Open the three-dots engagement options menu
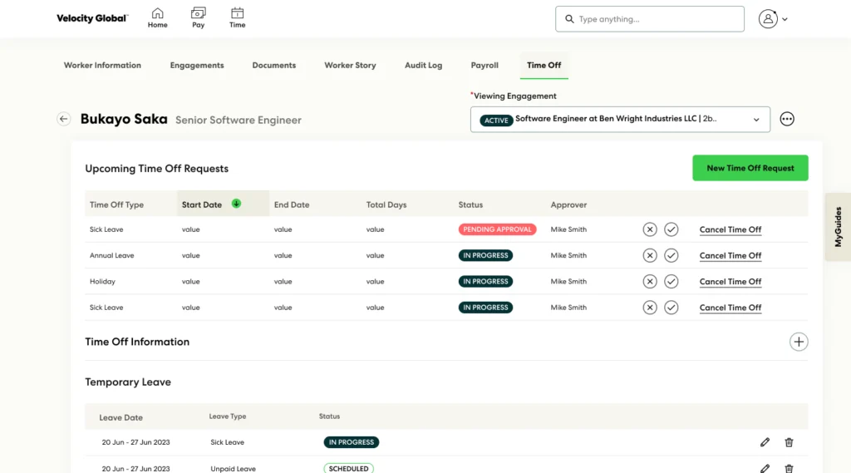Image resolution: width=851 pixels, height=473 pixels. [x=787, y=119]
